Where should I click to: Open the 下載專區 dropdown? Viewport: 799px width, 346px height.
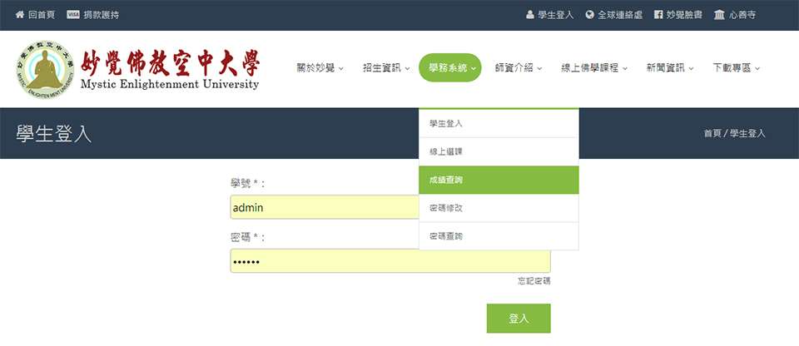(737, 68)
